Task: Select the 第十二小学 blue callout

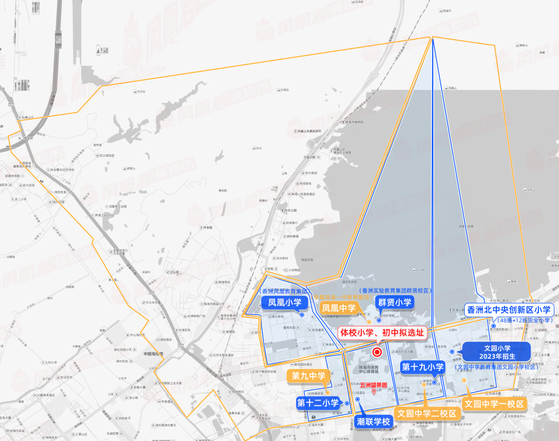Action: click(x=318, y=403)
